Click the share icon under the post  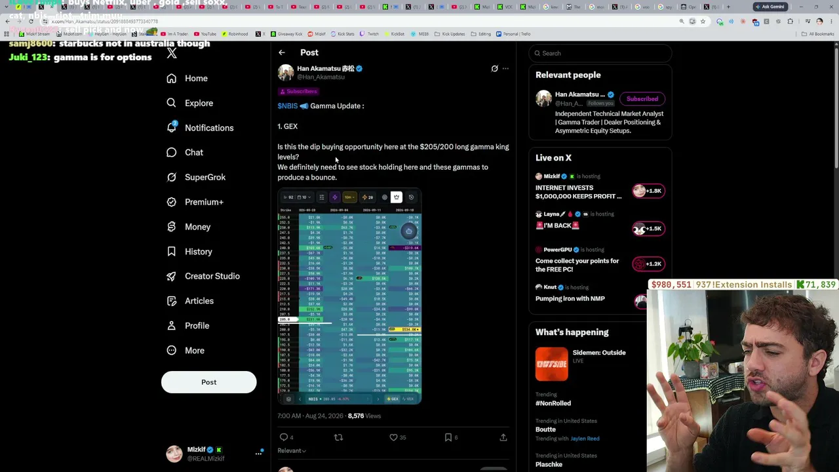pyautogui.click(x=503, y=437)
